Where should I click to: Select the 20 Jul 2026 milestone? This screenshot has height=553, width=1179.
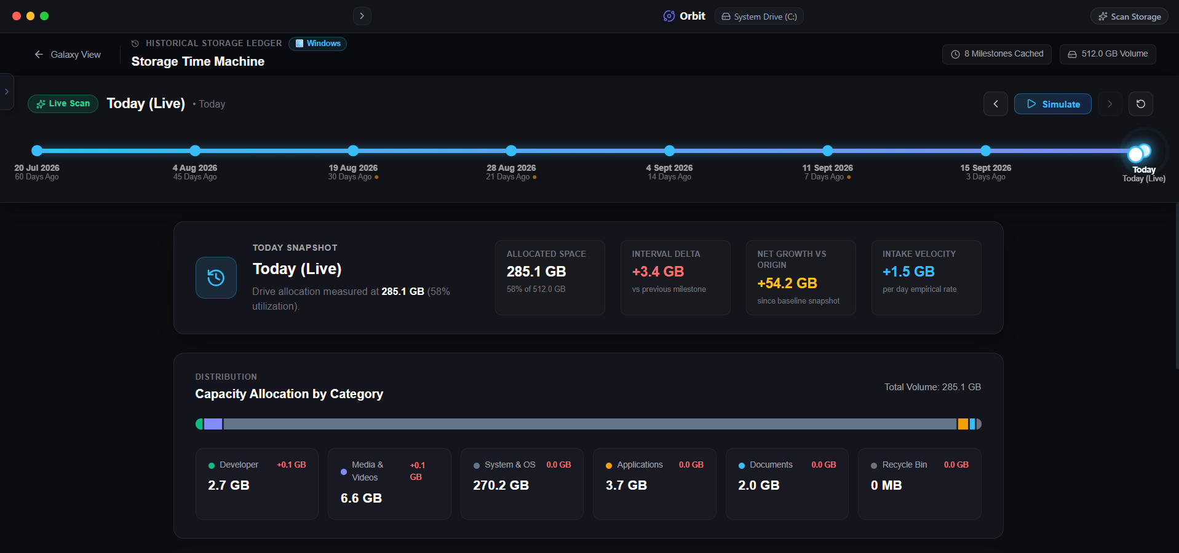tap(37, 151)
